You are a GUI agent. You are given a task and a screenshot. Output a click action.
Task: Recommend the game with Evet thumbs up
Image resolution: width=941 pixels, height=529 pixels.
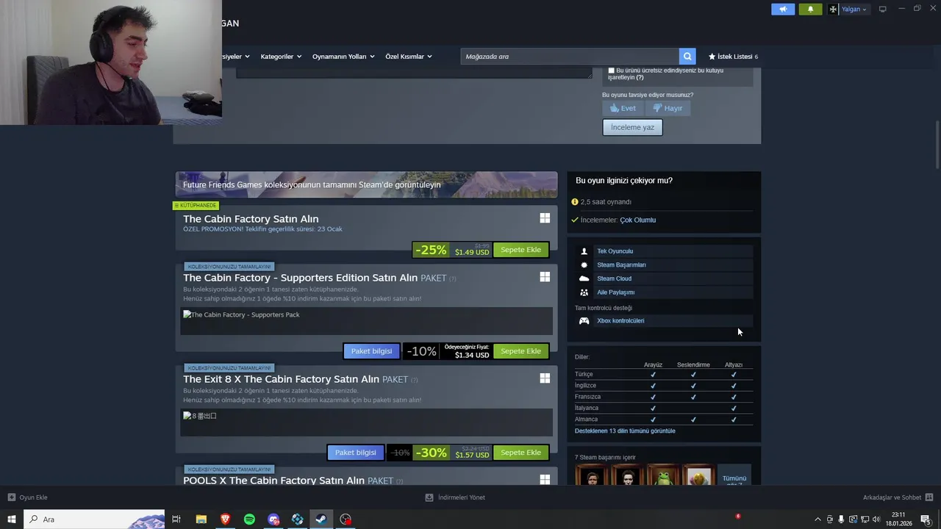623,108
